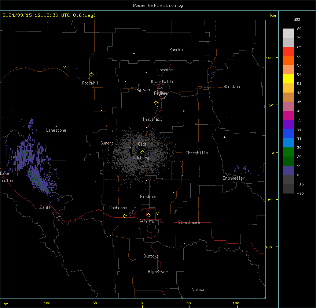Click the yellow diamond marker above Calgary label
Viewport: 316px width, 308px height.
(x=148, y=215)
